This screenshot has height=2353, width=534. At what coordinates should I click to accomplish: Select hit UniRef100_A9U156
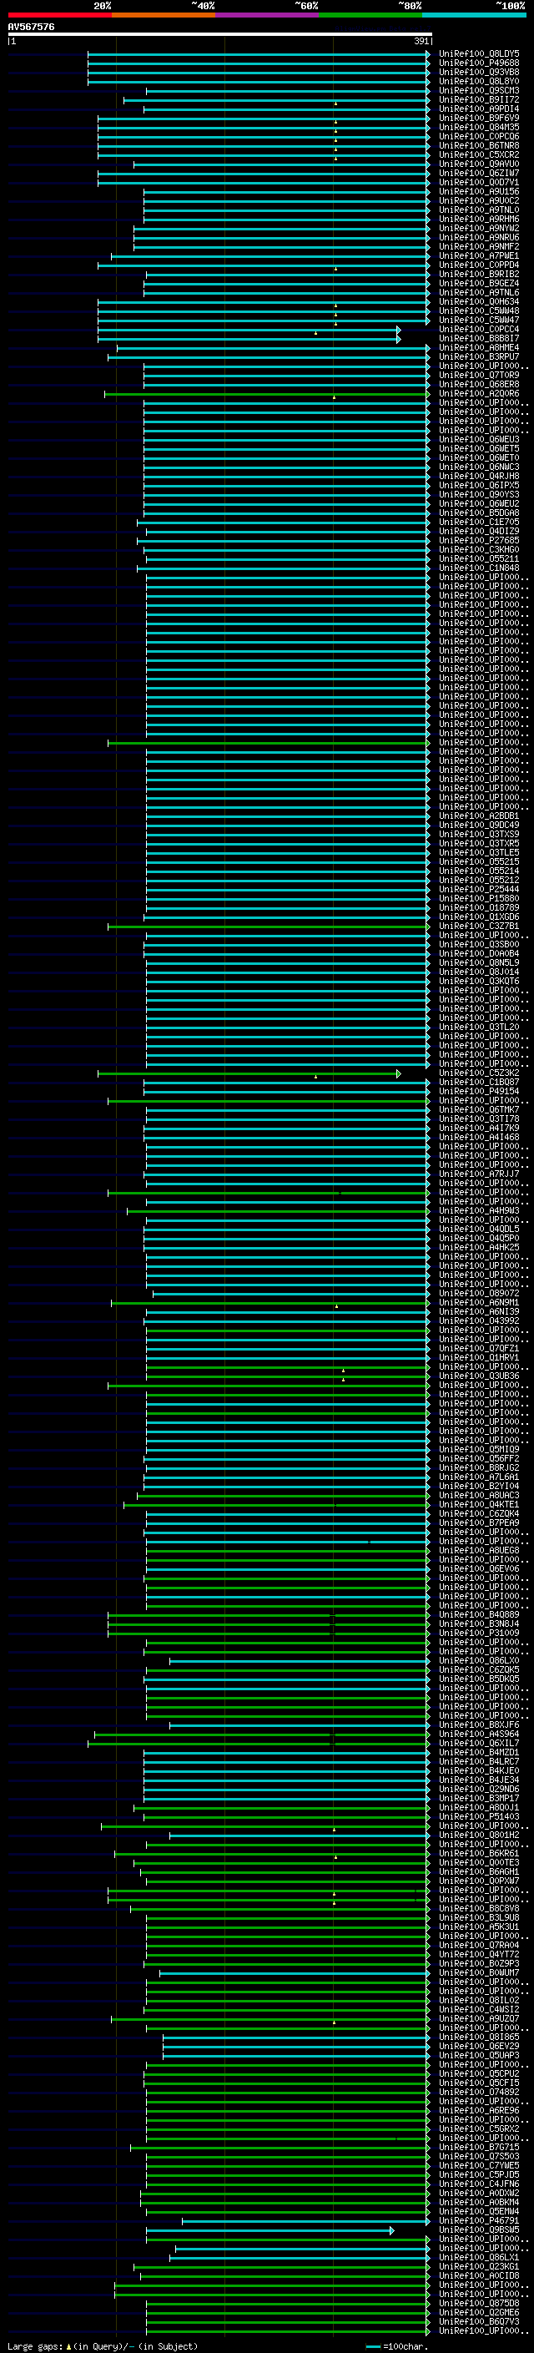[479, 192]
